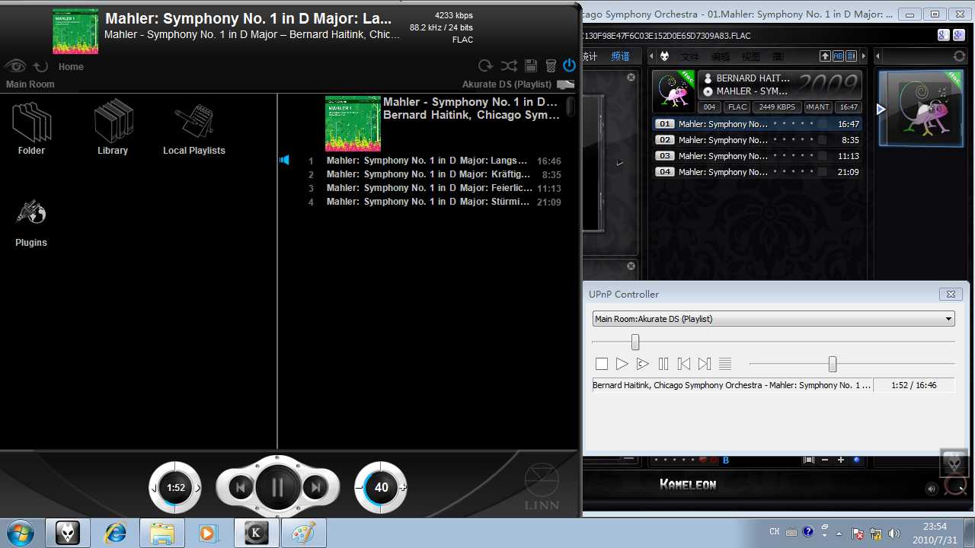
Task: Click previous track button in UPnP Controller
Action: pyautogui.click(x=684, y=365)
